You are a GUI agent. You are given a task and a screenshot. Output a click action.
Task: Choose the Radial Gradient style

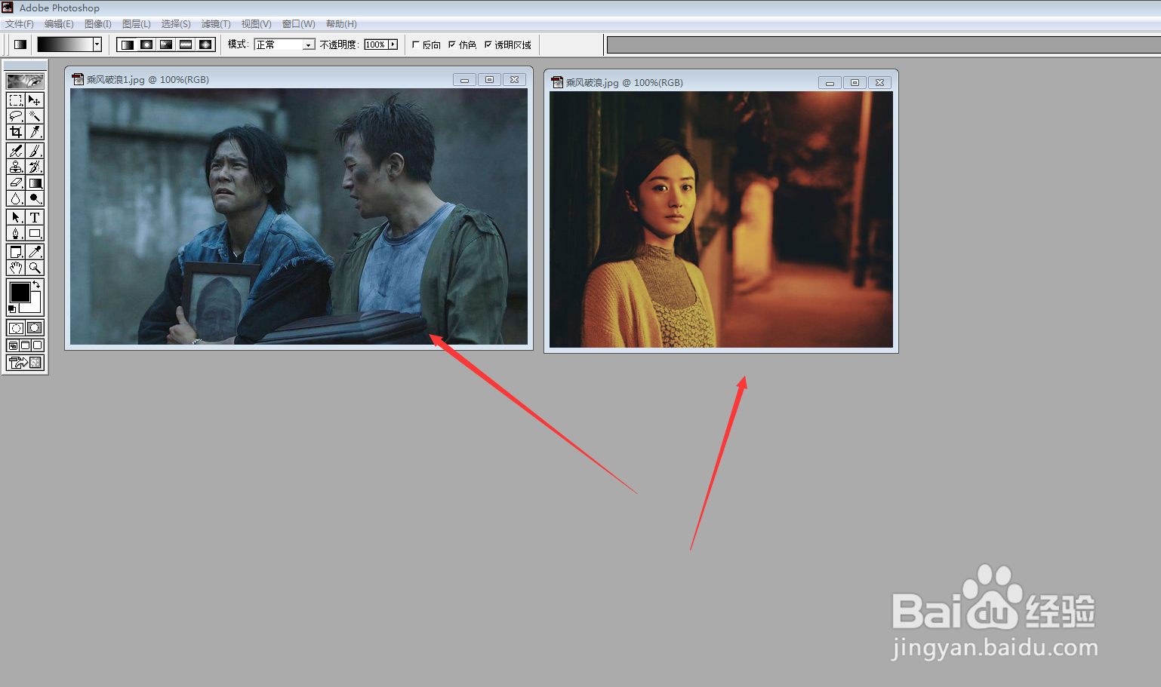(x=146, y=44)
